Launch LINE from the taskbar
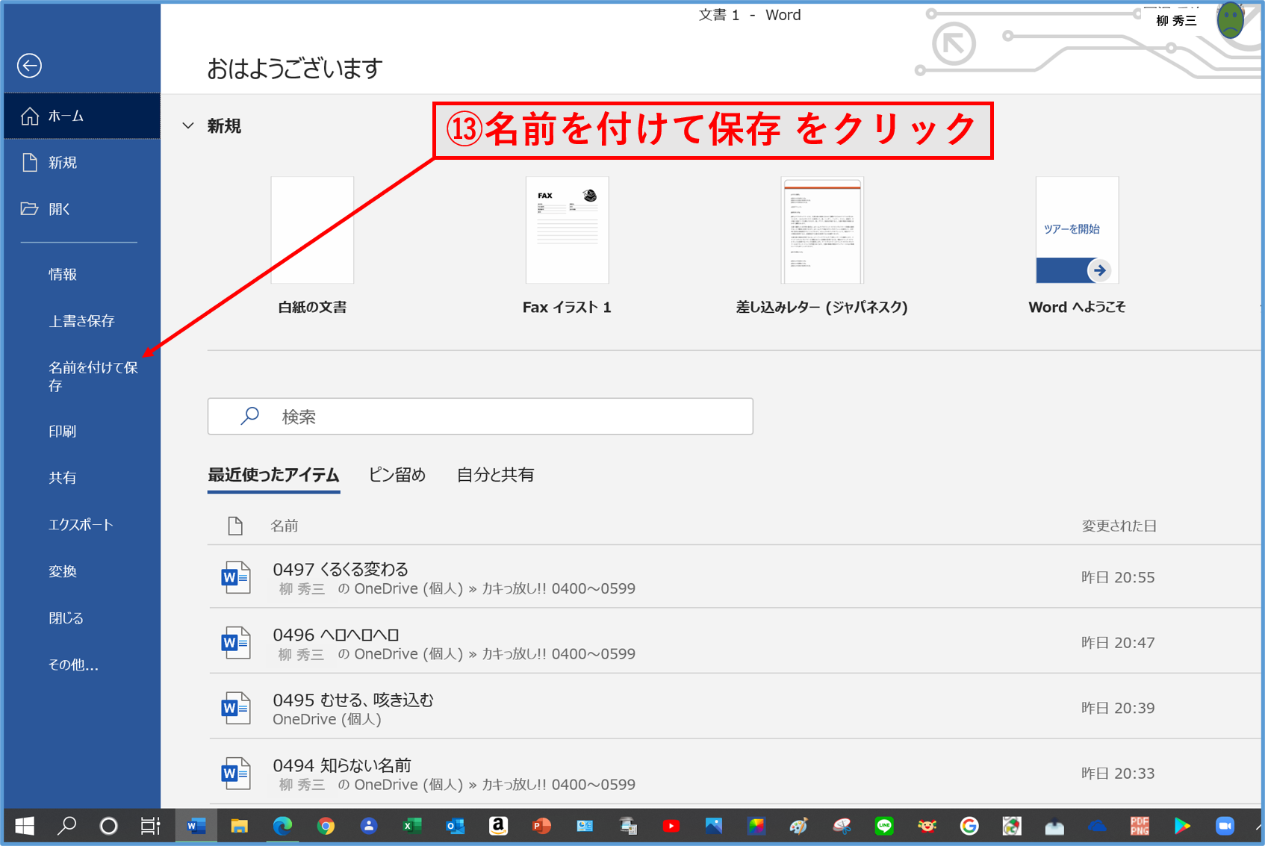This screenshot has width=1265, height=846. [884, 826]
